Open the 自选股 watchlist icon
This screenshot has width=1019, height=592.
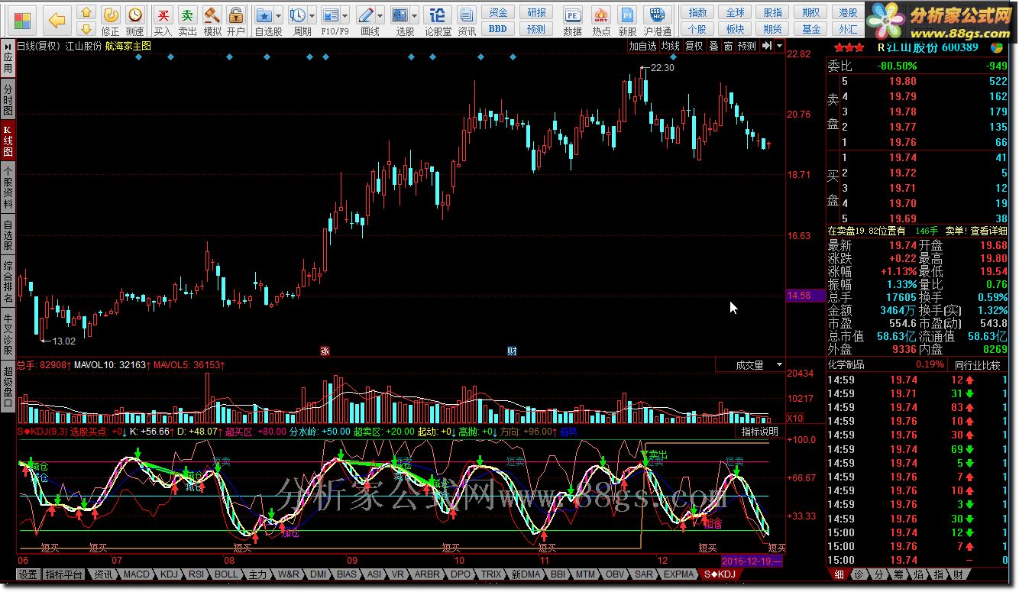pos(264,15)
